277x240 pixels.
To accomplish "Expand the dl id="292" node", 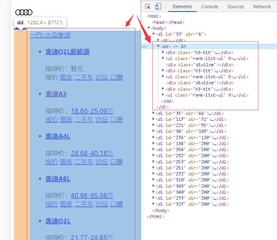I will 153,155.
